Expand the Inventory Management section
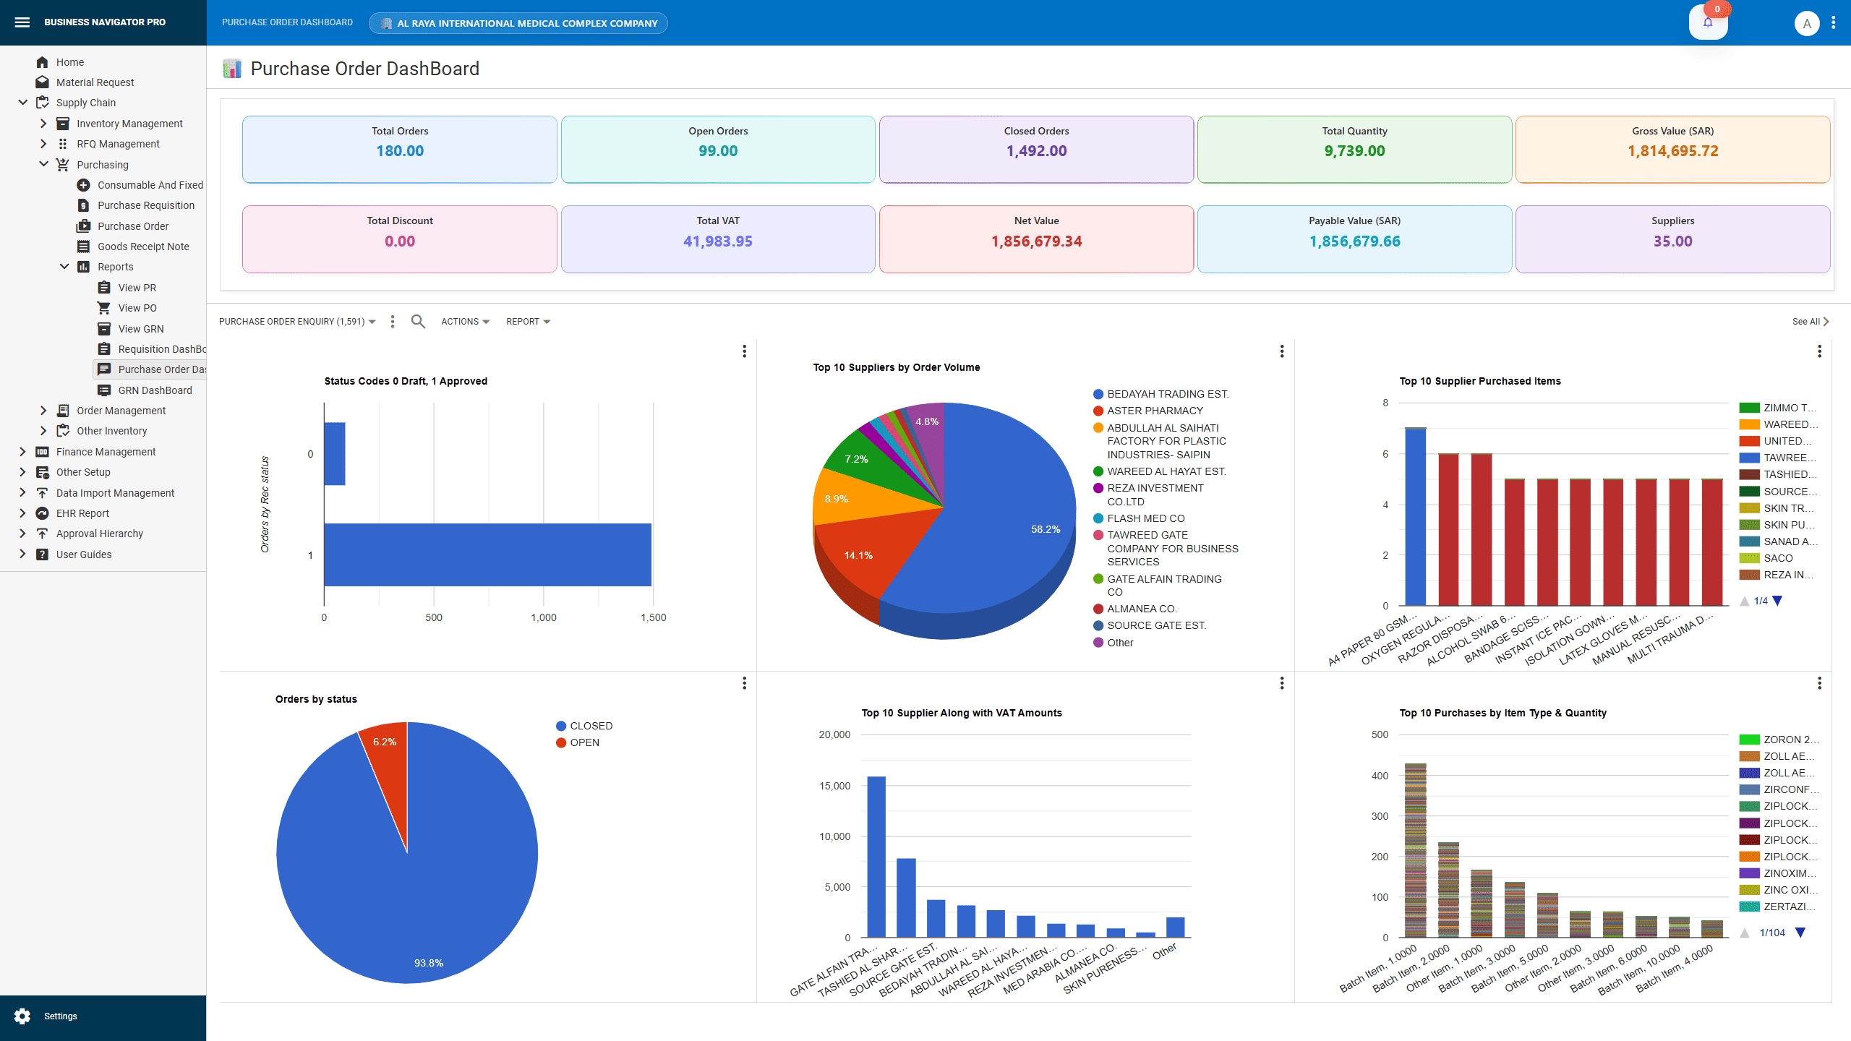The height and width of the screenshot is (1041, 1851). click(43, 123)
